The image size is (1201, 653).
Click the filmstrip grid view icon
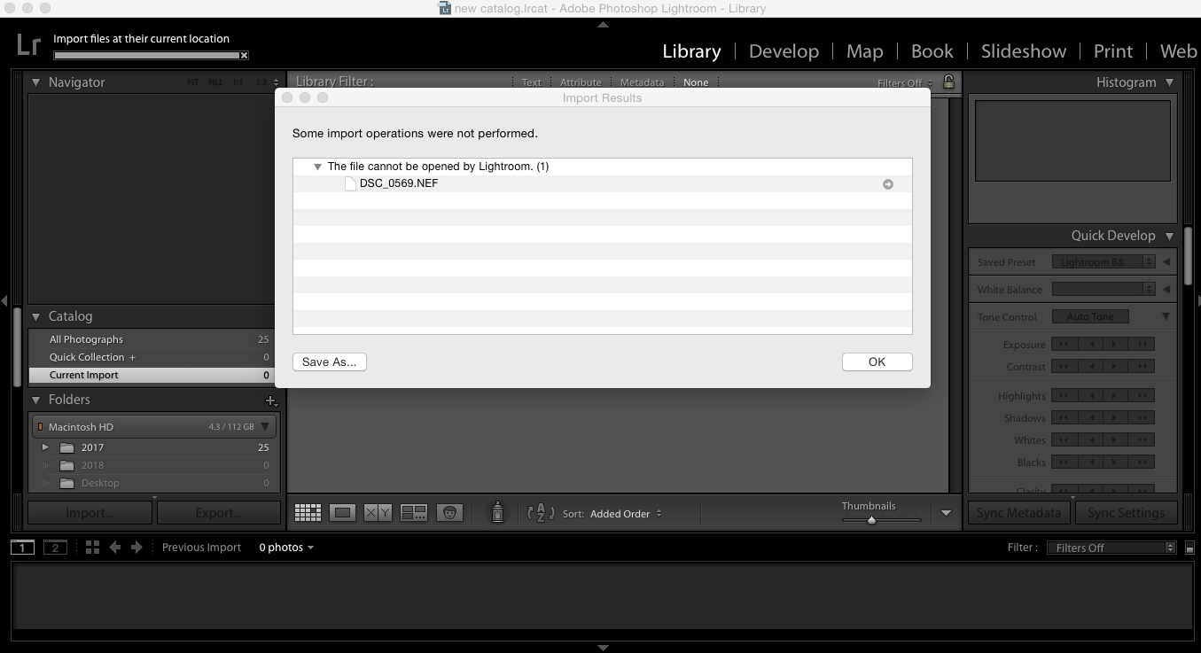click(x=92, y=548)
